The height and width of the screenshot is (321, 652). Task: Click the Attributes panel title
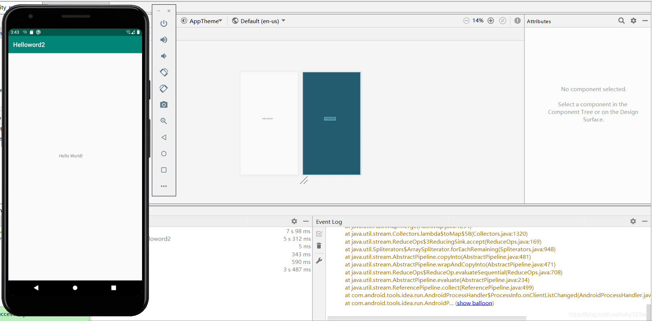(539, 21)
